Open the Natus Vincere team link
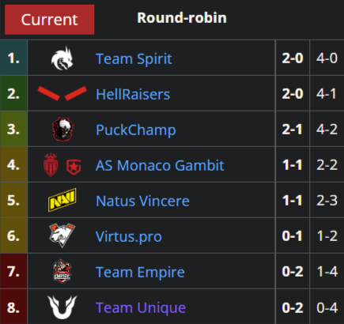344x324 pixels. click(142, 202)
